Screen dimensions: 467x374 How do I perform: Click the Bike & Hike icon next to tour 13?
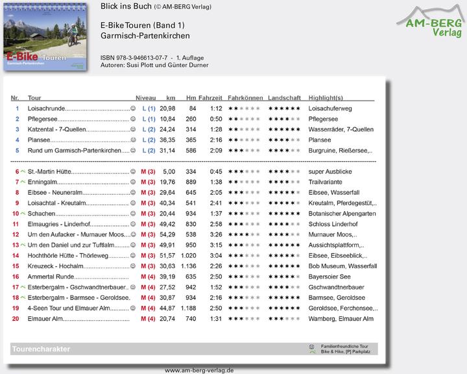click(x=23, y=245)
